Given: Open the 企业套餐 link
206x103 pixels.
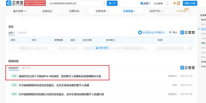Looking at the screenshot, I should tap(158, 3).
